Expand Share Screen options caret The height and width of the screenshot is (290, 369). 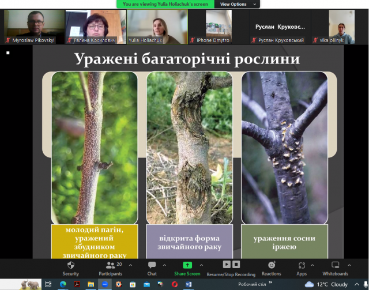pos(201,265)
